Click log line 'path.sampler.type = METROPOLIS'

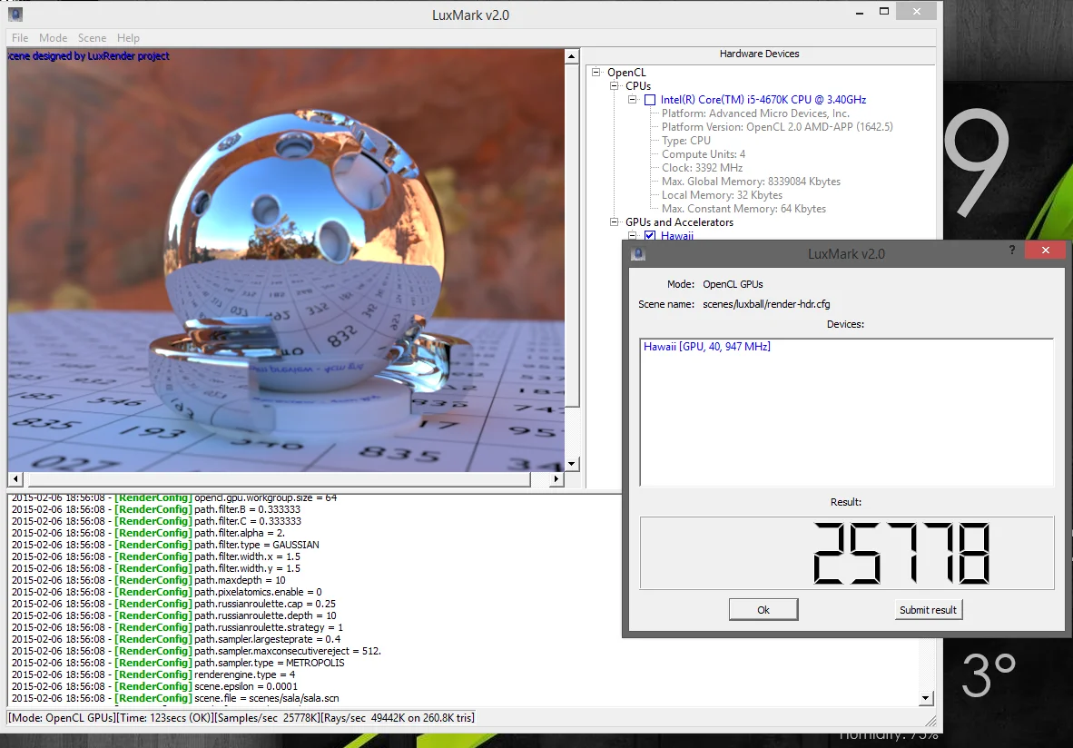[x=178, y=663]
